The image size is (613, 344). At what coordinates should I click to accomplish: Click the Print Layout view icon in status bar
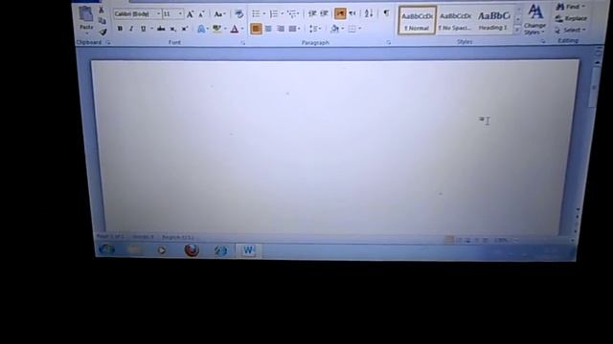(449, 240)
